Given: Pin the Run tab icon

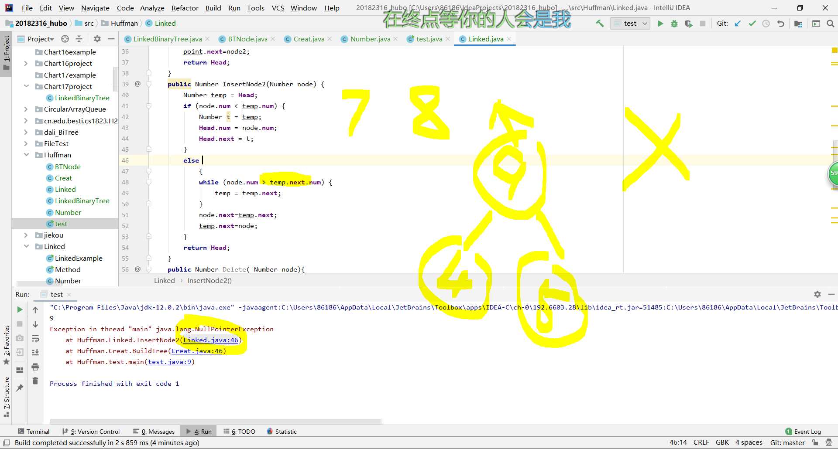Looking at the screenshot, I should point(20,388).
